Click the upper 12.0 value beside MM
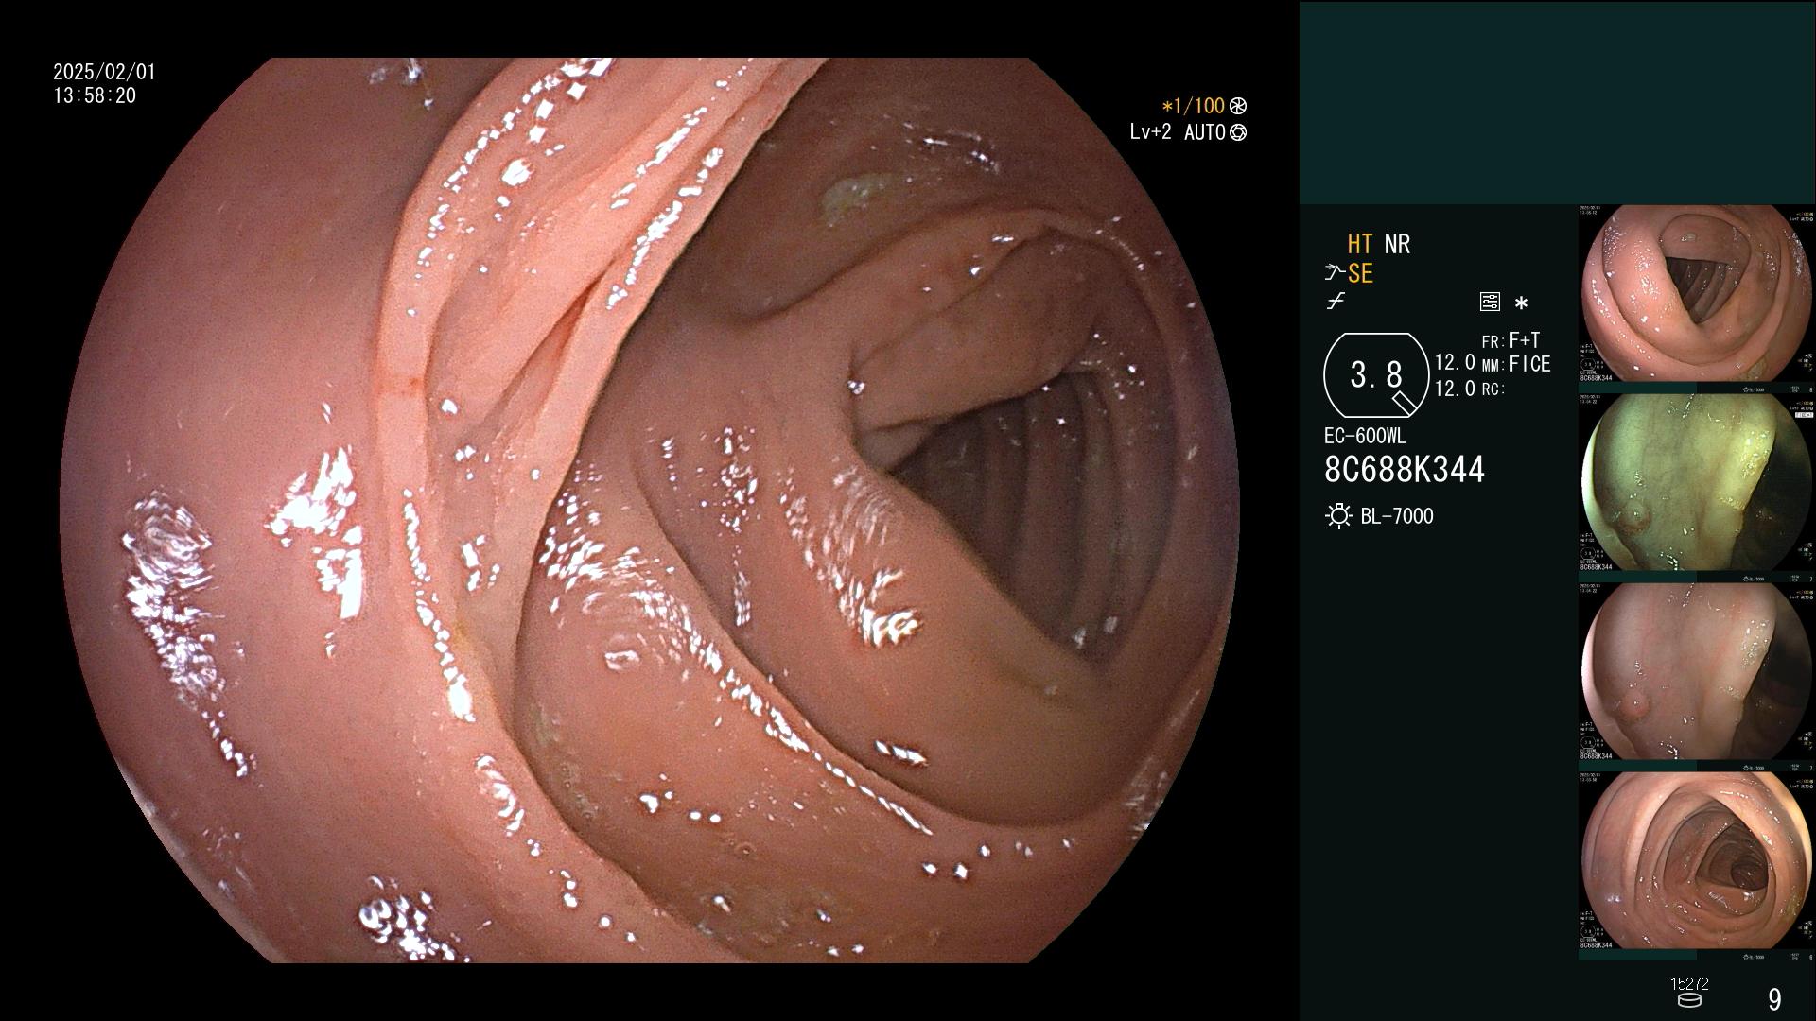The width and height of the screenshot is (1816, 1021). 1455,362
